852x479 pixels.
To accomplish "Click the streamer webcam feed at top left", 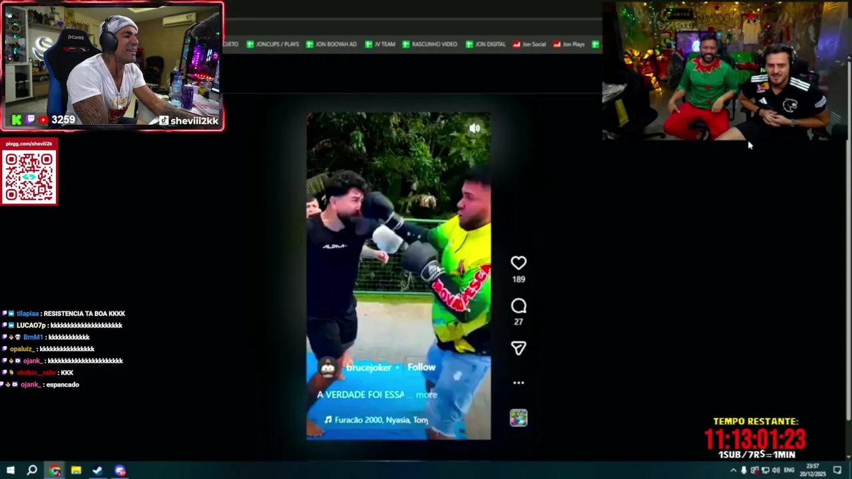I will [x=112, y=66].
